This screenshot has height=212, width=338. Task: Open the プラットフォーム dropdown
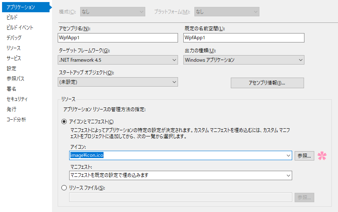(227, 11)
